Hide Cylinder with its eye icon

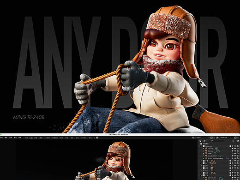click(x=235, y=151)
